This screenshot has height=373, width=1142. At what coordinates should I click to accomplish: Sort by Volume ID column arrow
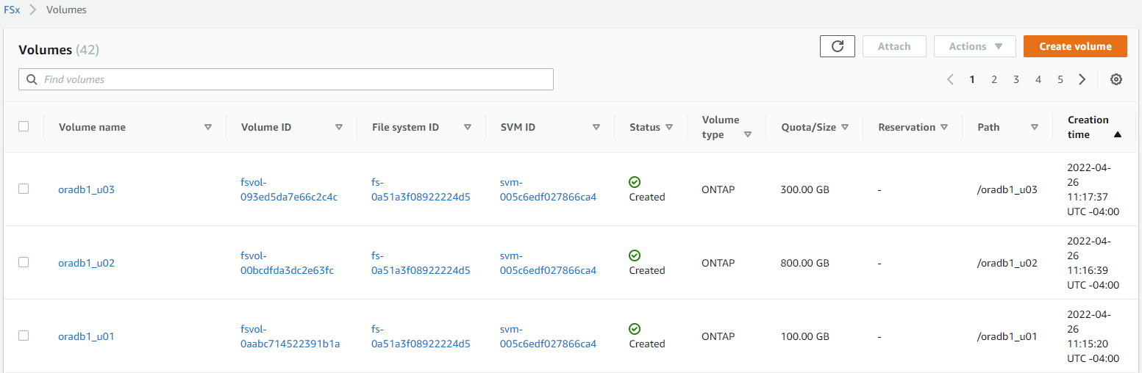click(339, 127)
